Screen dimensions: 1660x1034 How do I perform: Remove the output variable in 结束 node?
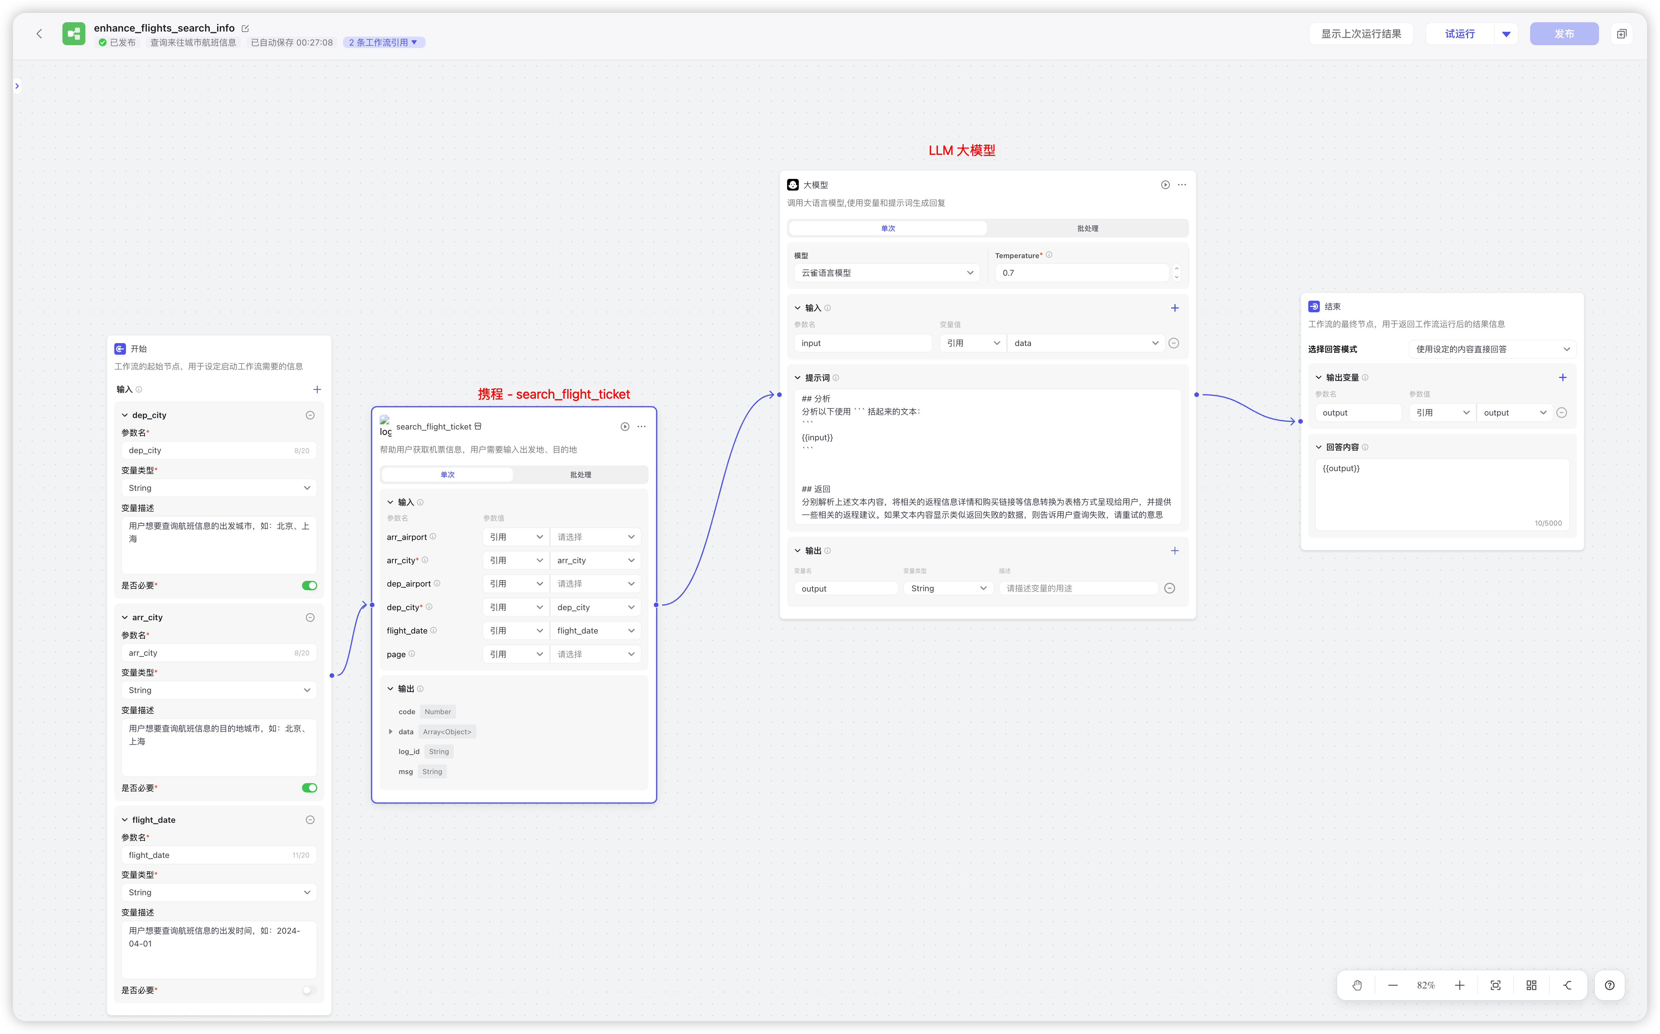pyautogui.click(x=1561, y=412)
